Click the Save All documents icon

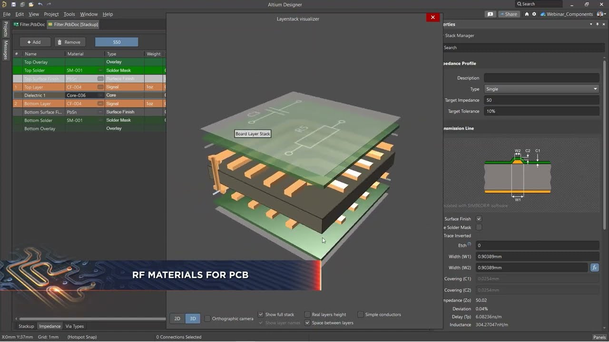(22, 4)
